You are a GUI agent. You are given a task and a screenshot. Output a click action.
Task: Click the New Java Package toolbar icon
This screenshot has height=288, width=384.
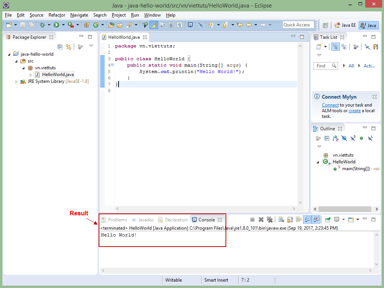coord(87,25)
